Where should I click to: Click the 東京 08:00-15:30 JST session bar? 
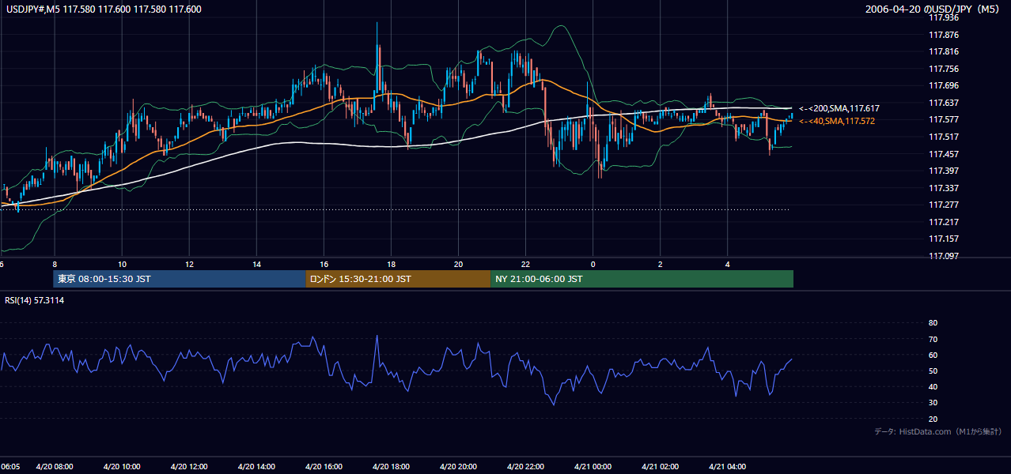[x=179, y=279]
